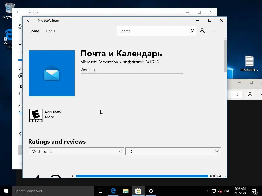This screenshot has height=196, width=262.
Task: Expand the PC device filter dropdown
Action: click(173, 151)
